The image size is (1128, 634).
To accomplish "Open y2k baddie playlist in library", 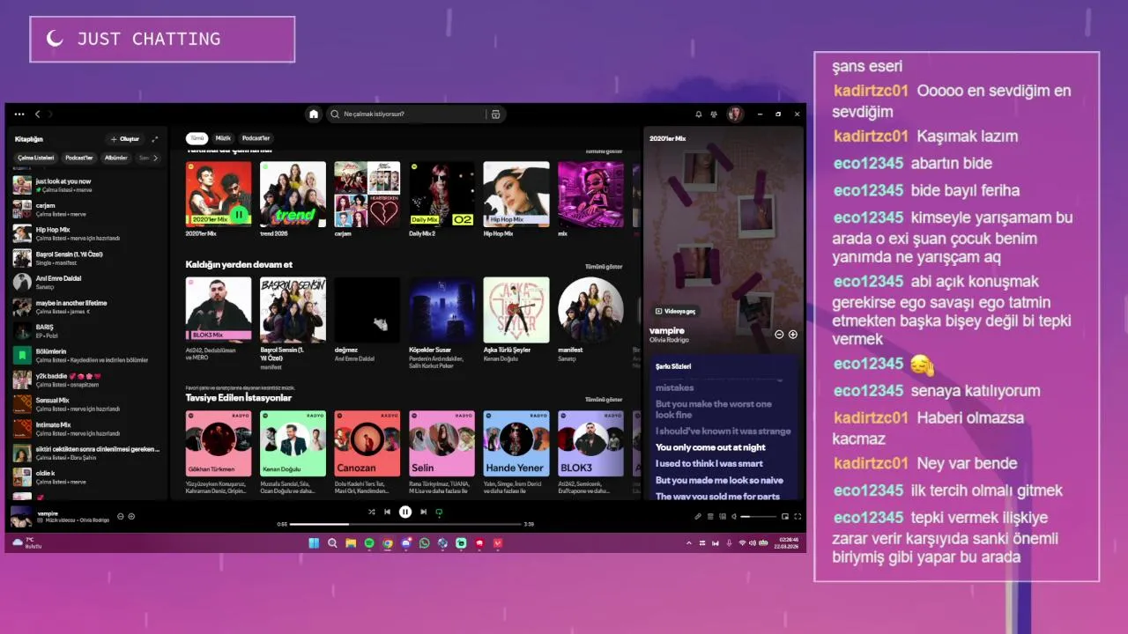I will tap(86, 380).
